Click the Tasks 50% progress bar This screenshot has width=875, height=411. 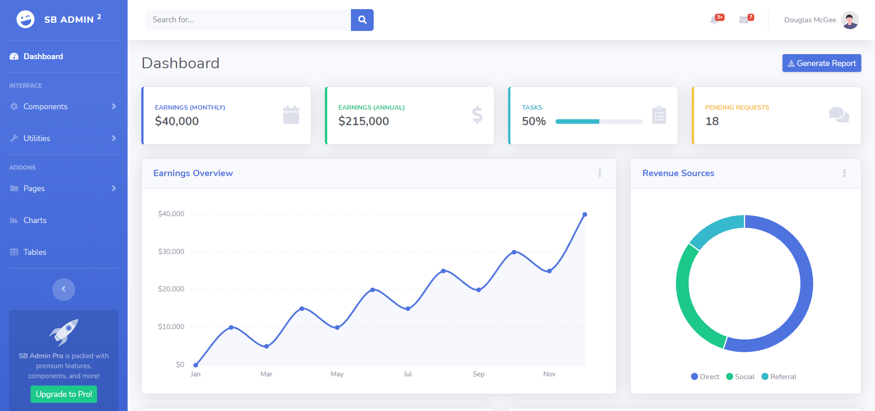coord(599,122)
